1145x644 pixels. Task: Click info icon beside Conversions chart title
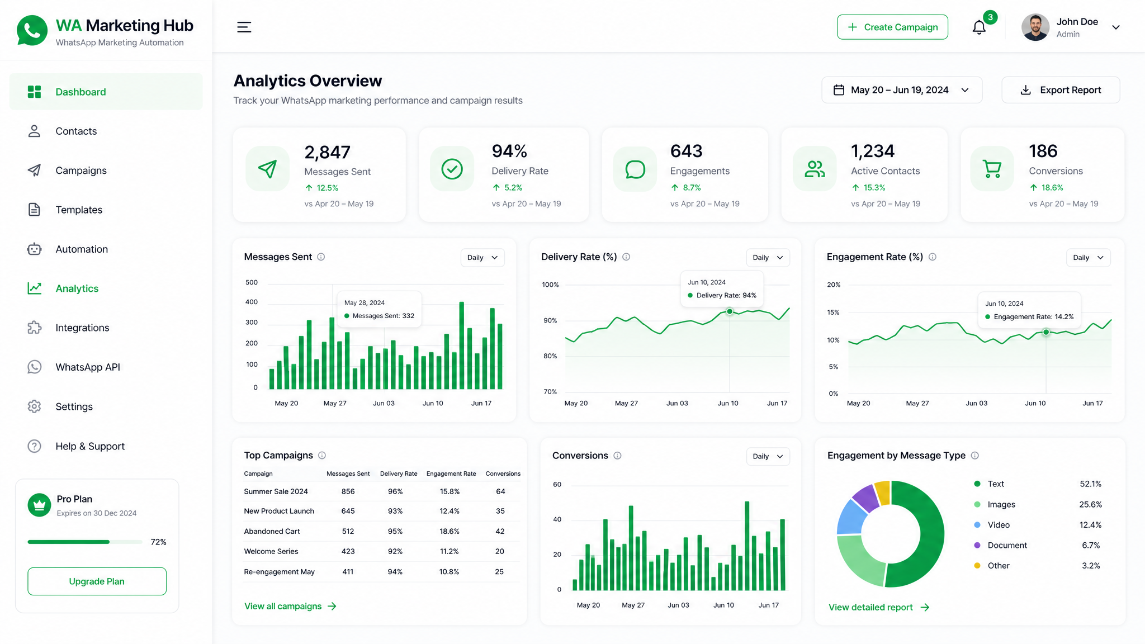617,456
